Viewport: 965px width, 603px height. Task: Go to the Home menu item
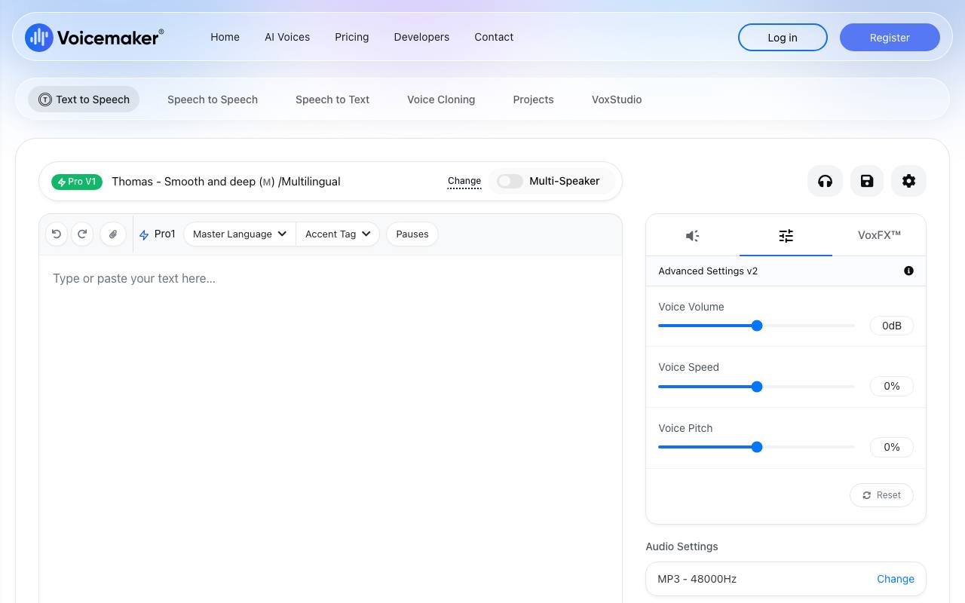pyautogui.click(x=225, y=37)
